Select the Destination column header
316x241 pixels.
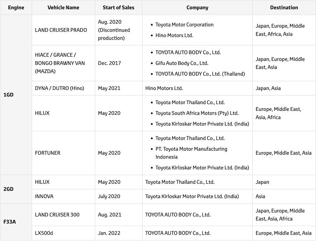point(284,7)
